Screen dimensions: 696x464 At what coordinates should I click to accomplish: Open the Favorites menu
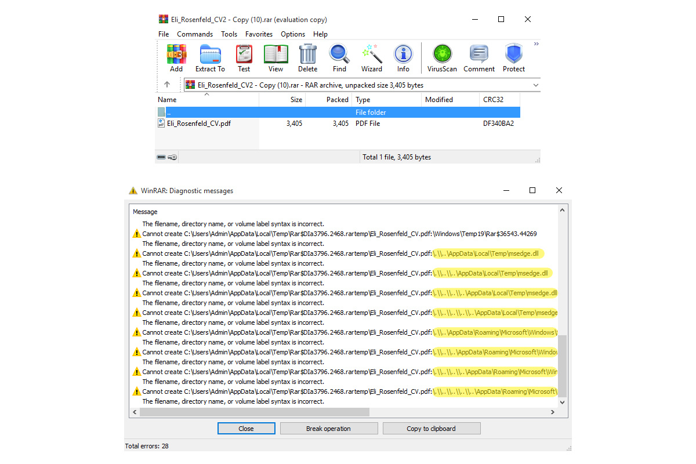[259, 34]
